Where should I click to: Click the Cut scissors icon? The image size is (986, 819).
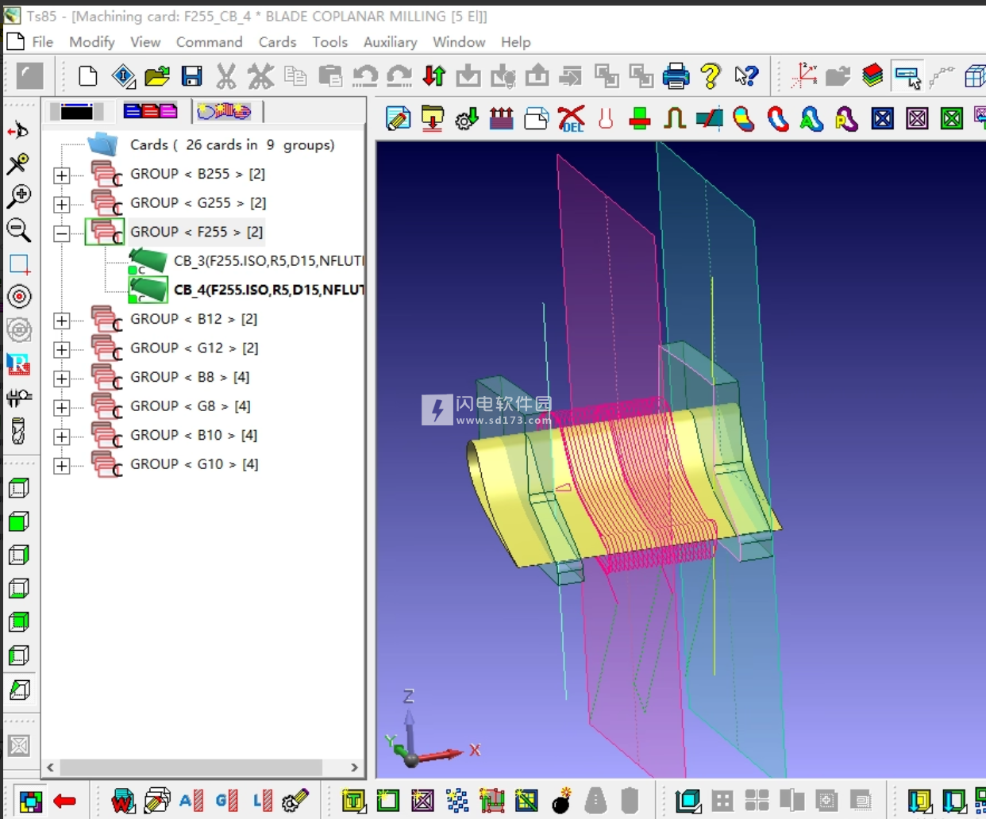[226, 76]
